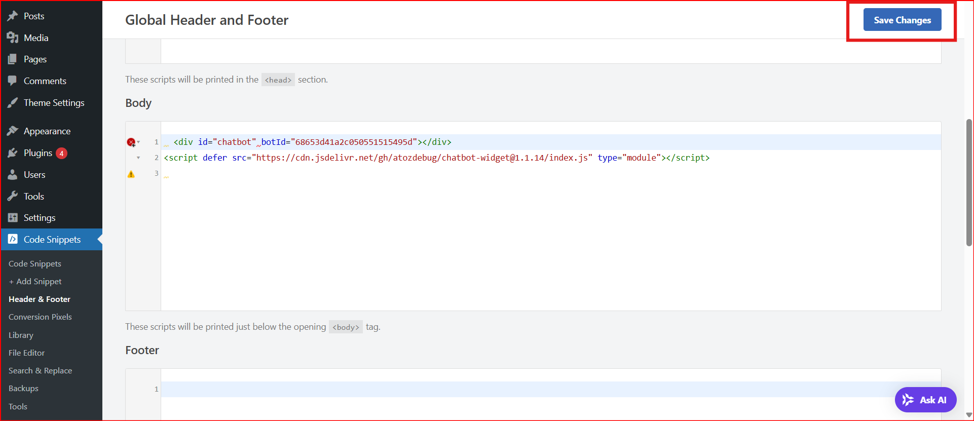Click line 1 in Footer code editor
The height and width of the screenshot is (421, 974).
coord(551,389)
